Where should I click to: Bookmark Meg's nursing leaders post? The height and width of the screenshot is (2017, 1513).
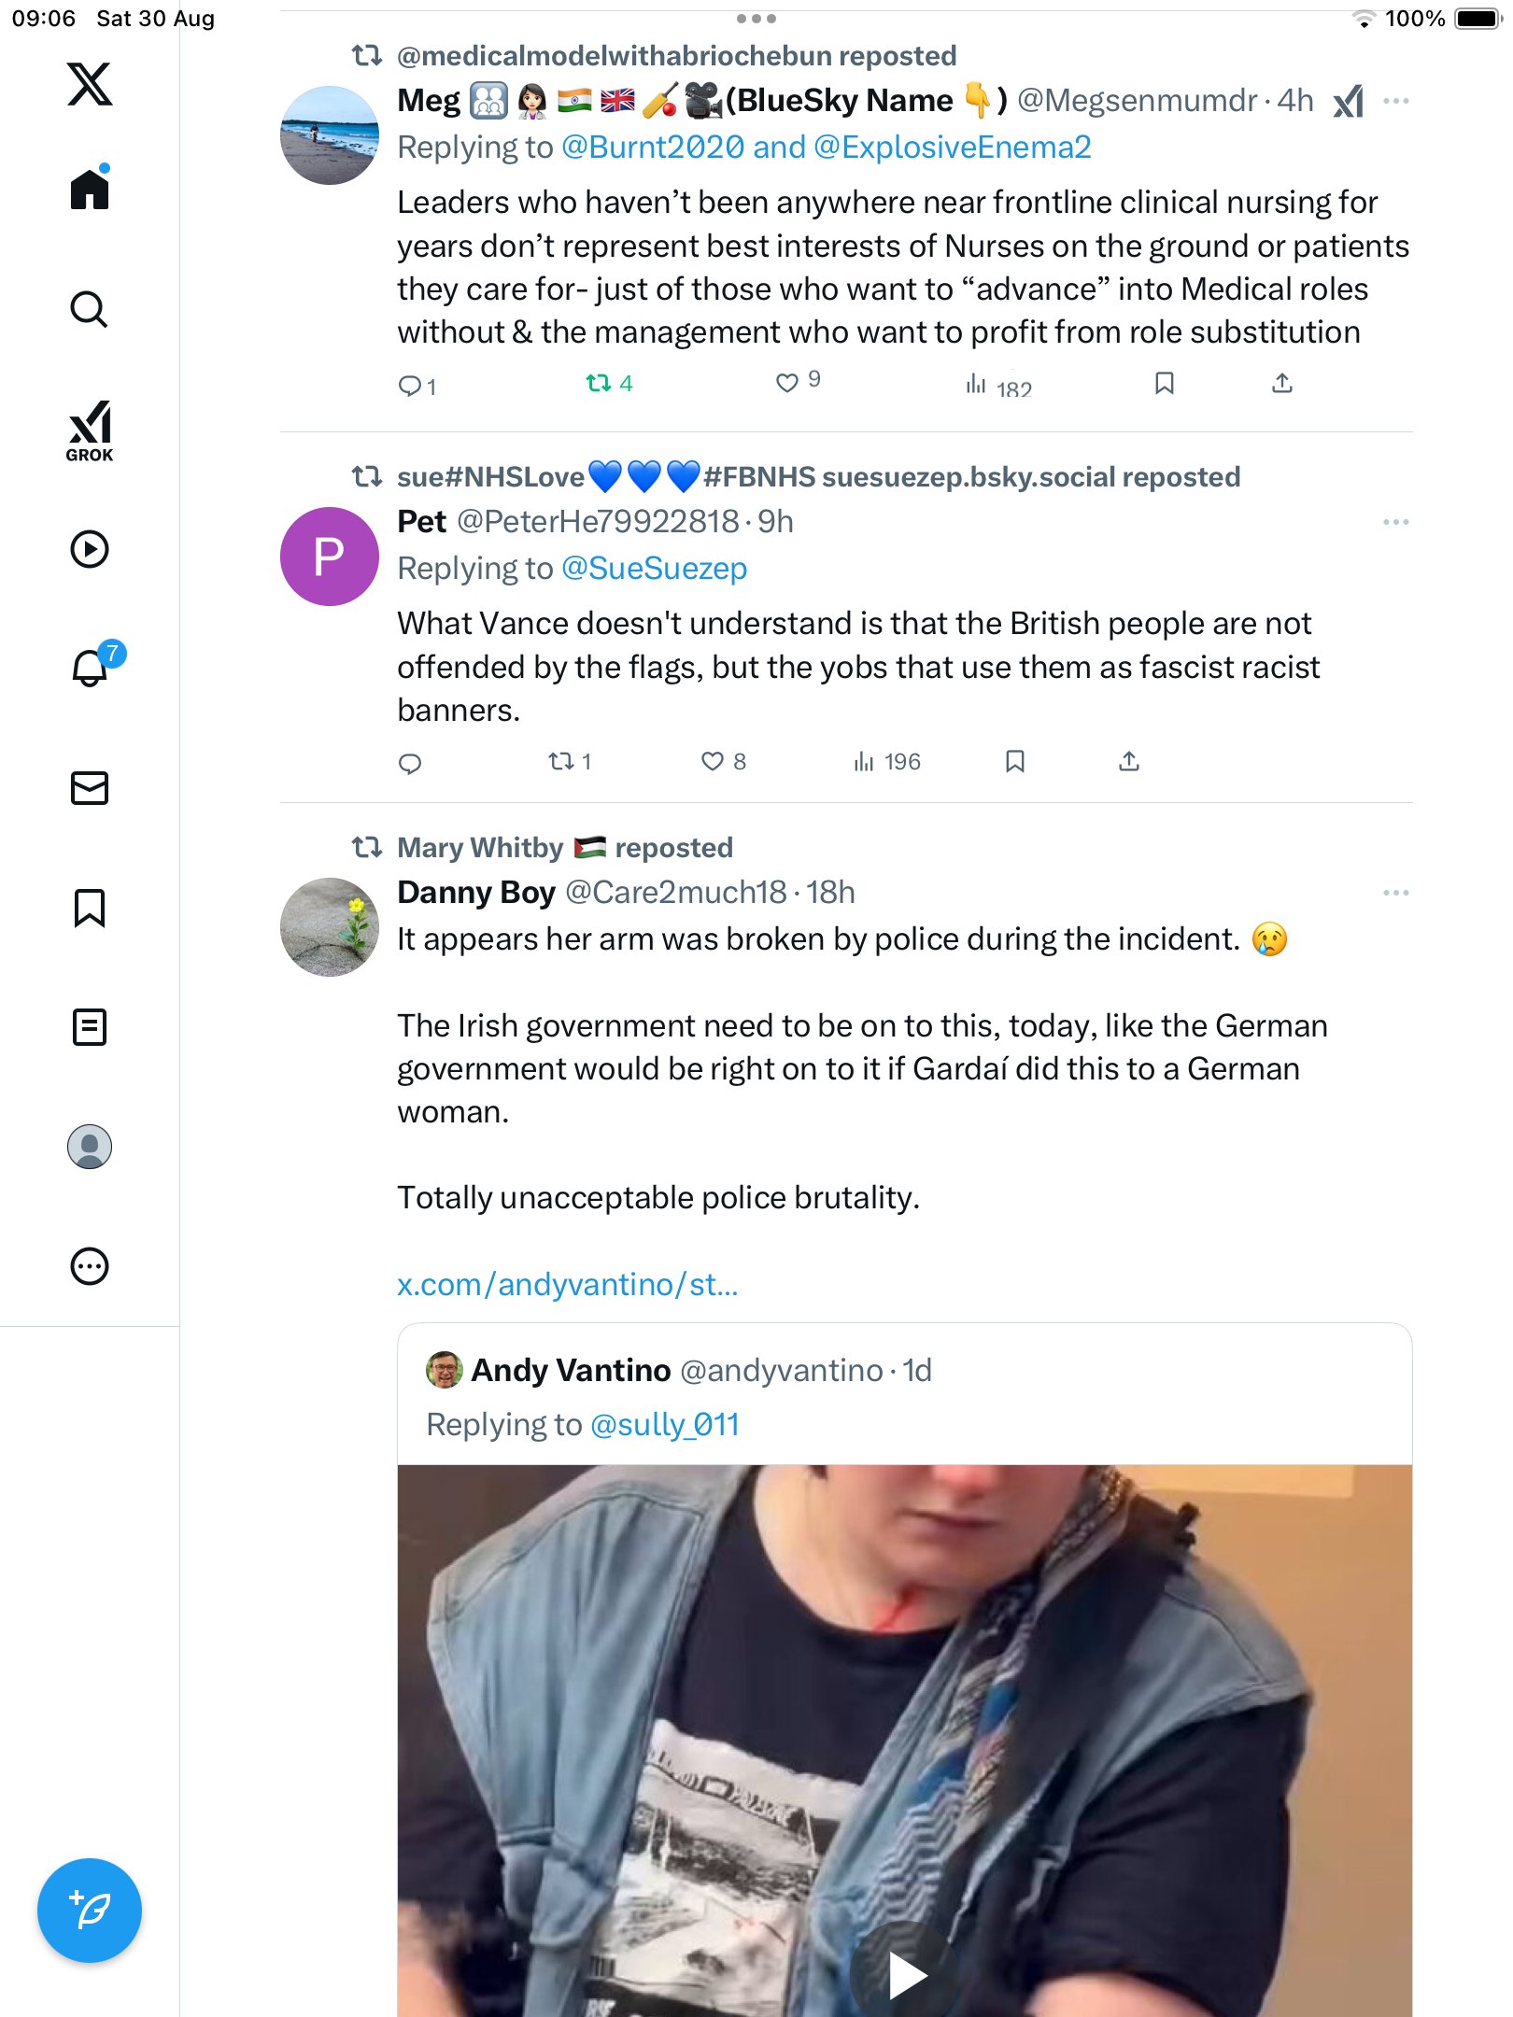coord(1164,383)
